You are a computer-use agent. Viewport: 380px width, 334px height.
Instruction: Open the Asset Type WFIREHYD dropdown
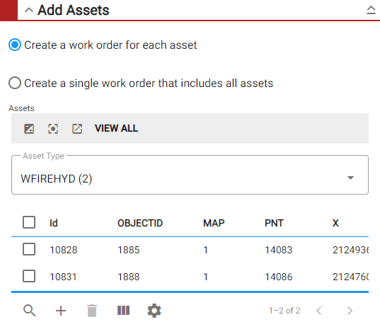click(x=190, y=175)
